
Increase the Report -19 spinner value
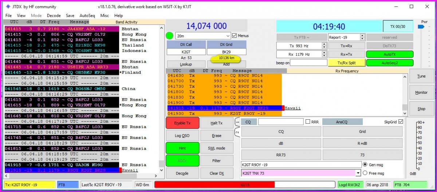pos(362,36)
